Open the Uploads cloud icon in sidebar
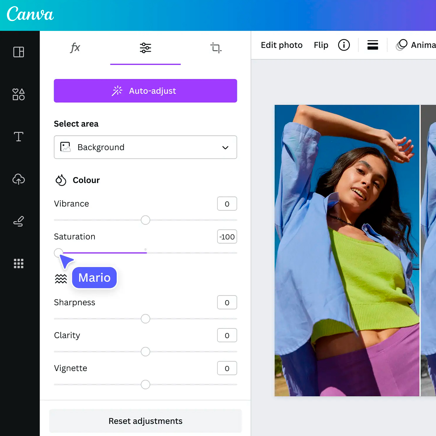 tap(19, 179)
